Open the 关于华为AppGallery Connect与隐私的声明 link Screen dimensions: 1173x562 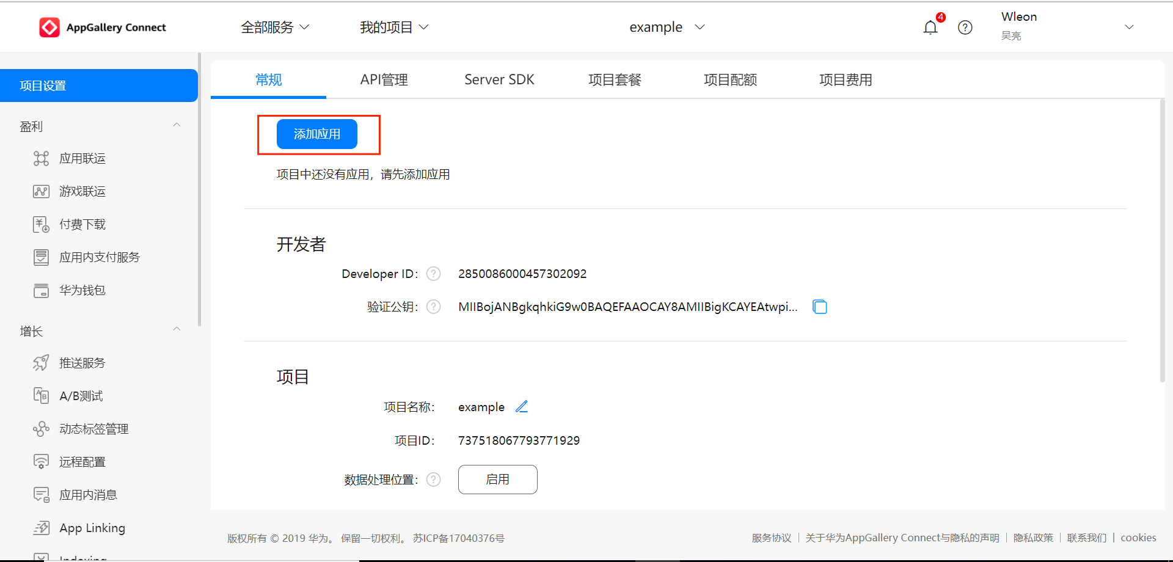click(x=902, y=538)
